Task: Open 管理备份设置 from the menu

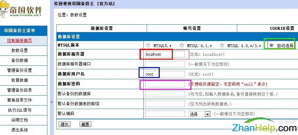Action: point(20,70)
